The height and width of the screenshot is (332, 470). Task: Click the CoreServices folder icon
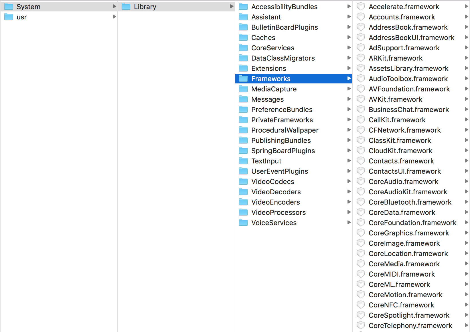(243, 48)
